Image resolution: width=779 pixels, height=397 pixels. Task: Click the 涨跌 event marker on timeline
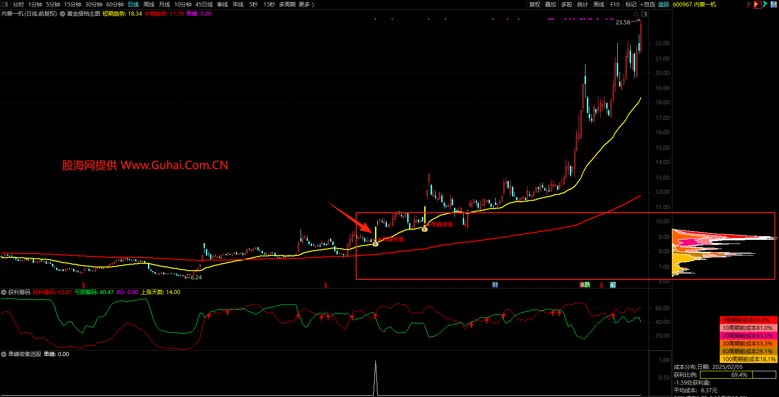coord(585,285)
